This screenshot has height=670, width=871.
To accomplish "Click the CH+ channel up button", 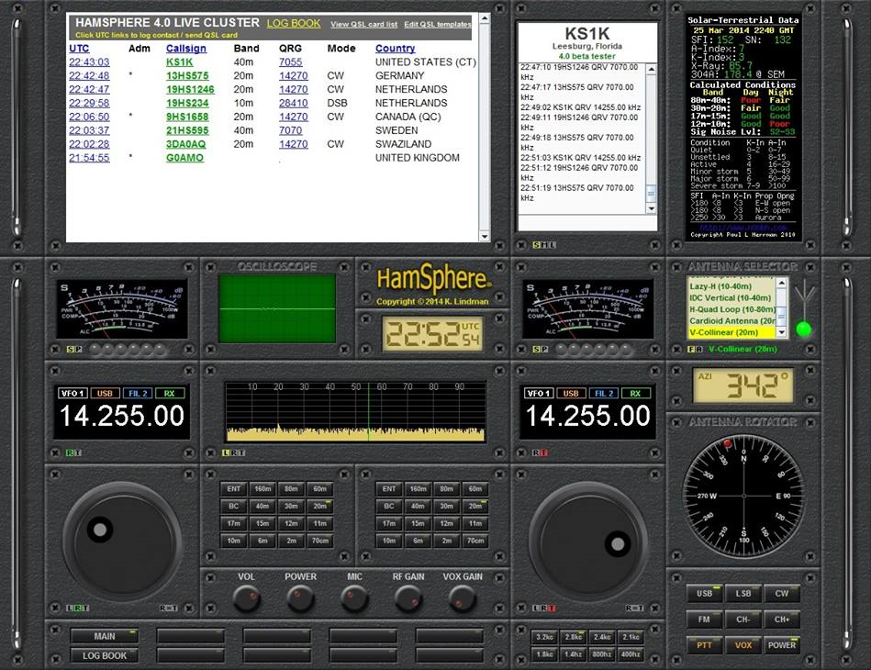I will tap(782, 620).
